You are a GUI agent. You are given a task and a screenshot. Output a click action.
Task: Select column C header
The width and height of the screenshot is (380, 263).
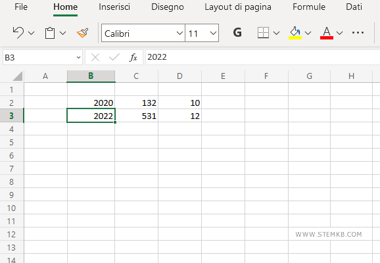pyautogui.click(x=136, y=76)
